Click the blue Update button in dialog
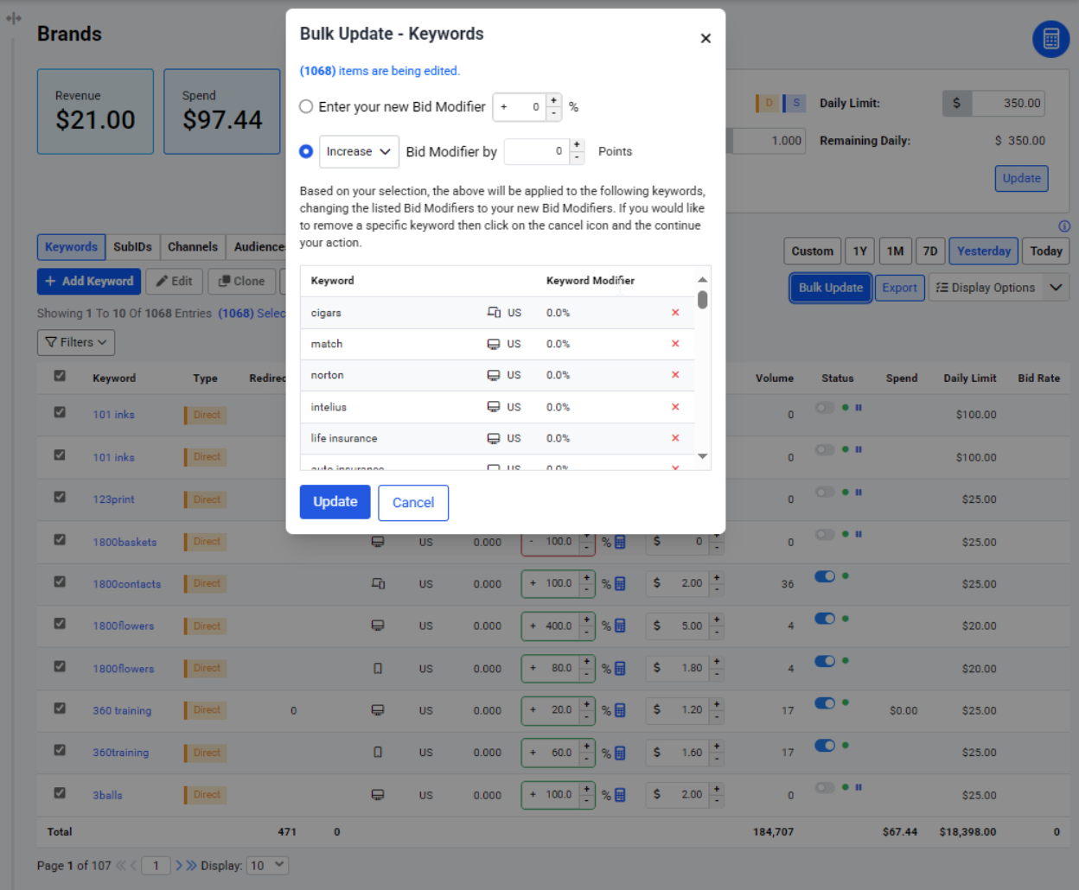Viewport: 1079px width, 890px height. point(335,502)
